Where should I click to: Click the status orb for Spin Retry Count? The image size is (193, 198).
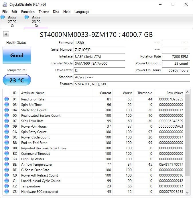(7, 132)
